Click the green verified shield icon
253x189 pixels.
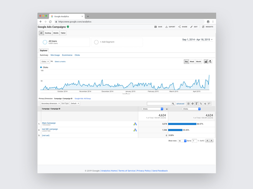pyautogui.click(x=68, y=27)
